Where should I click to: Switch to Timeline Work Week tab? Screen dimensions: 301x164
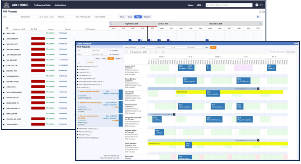(x=278, y=52)
